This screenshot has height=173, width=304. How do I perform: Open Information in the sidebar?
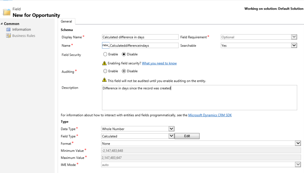[21, 30]
